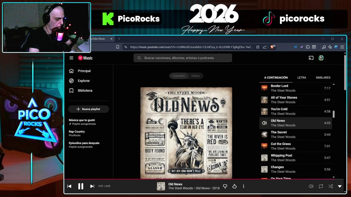
Task: Switch player to Video mode
Action: 196,76
